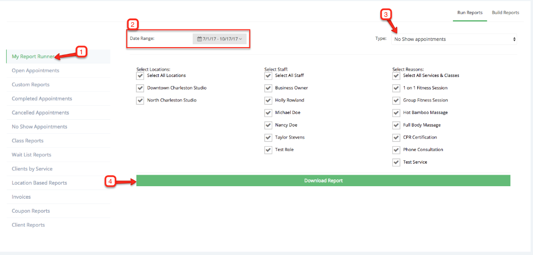The image size is (533, 255).
Task: Deselect Holly Rowland staff checkbox
Action: click(268, 101)
